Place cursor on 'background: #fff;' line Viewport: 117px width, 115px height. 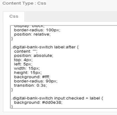(32, 77)
